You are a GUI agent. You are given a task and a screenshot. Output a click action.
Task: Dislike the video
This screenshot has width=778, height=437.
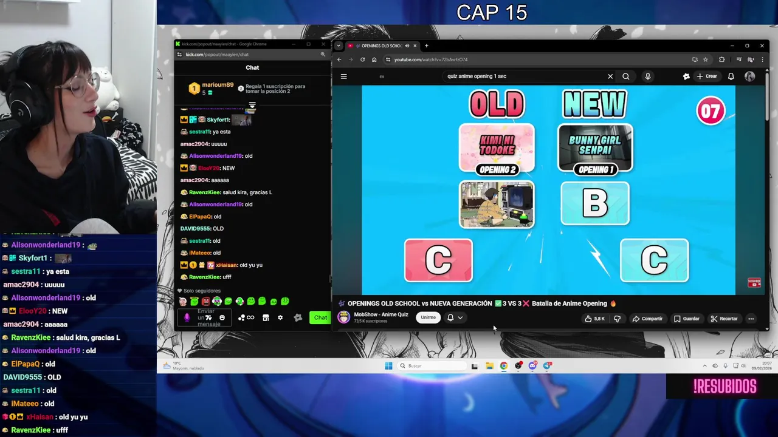617,319
